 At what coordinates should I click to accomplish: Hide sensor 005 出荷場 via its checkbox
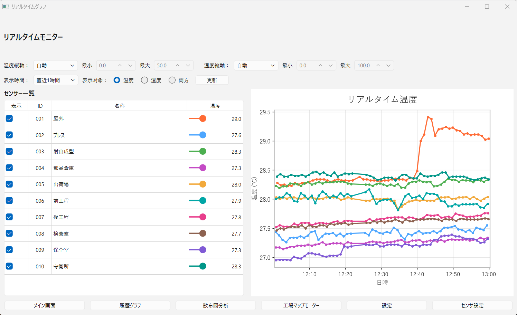click(x=9, y=184)
